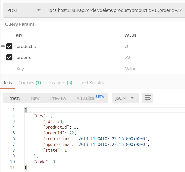The image size is (185, 172).
Task: Toggle word wrap icon in response toolbar
Action: pos(147,98)
